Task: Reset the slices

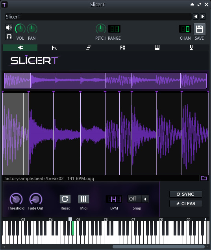Action: click(x=65, y=199)
